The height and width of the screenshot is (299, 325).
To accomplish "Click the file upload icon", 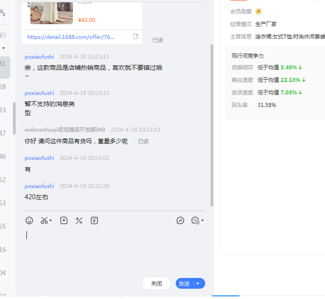I will pos(64,220).
